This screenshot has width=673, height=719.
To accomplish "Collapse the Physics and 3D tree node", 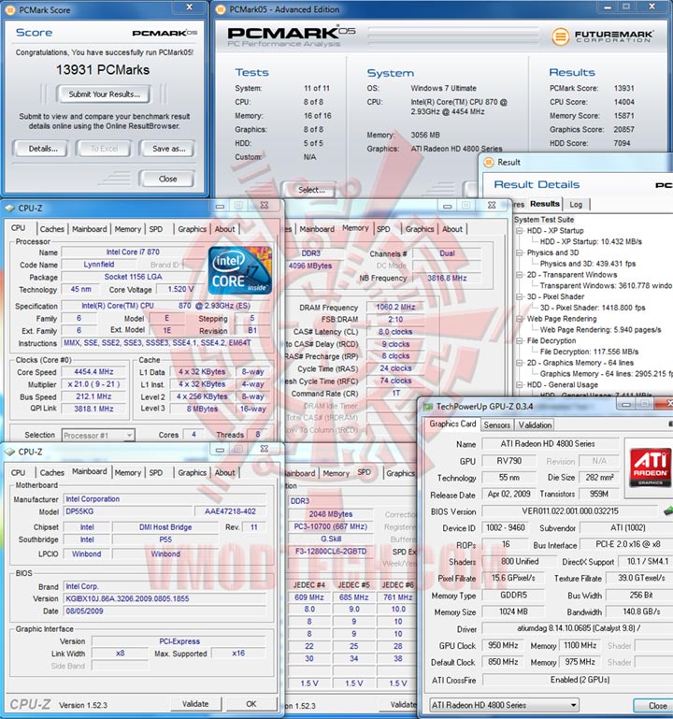I will (520, 252).
